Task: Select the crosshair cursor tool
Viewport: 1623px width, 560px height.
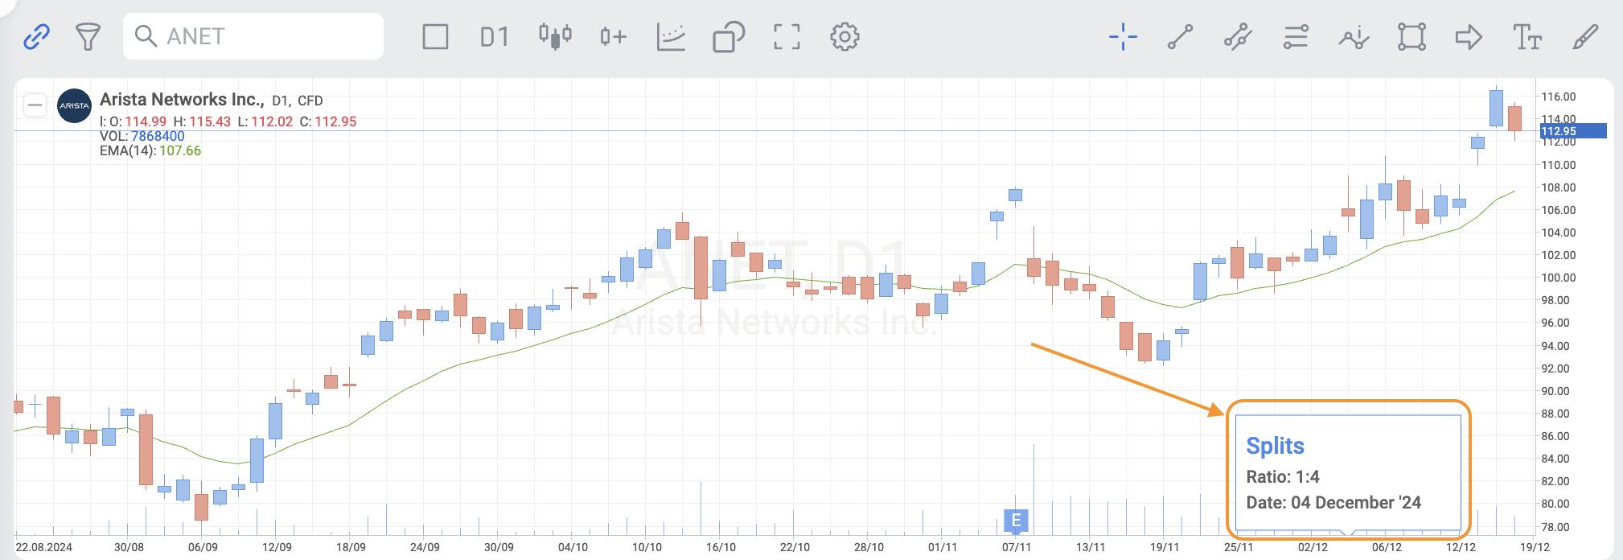Action: tap(1123, 36)
